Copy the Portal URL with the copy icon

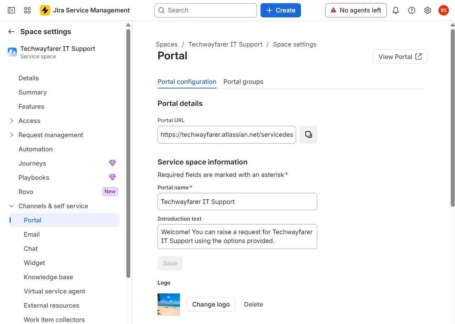click(x=308, y=135)
